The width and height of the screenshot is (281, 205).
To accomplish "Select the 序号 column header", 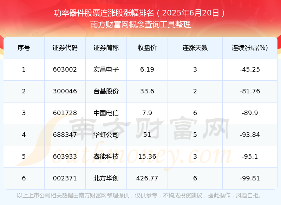I will point(24,48).
